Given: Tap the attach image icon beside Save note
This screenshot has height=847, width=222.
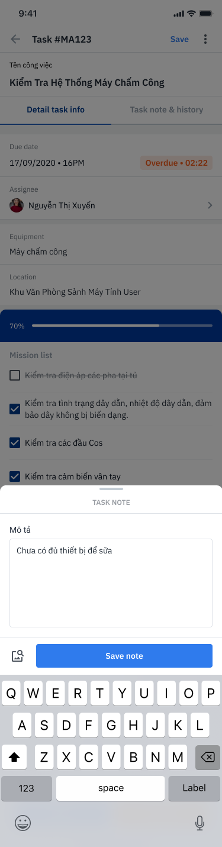Looking at the screenshot, I should [x=18, y=656].
